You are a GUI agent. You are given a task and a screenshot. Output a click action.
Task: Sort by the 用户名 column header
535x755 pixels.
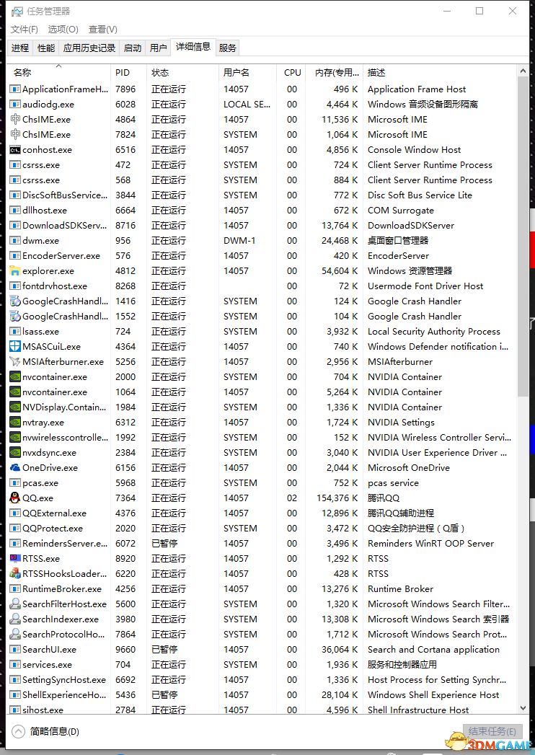(x=247, y=73)
